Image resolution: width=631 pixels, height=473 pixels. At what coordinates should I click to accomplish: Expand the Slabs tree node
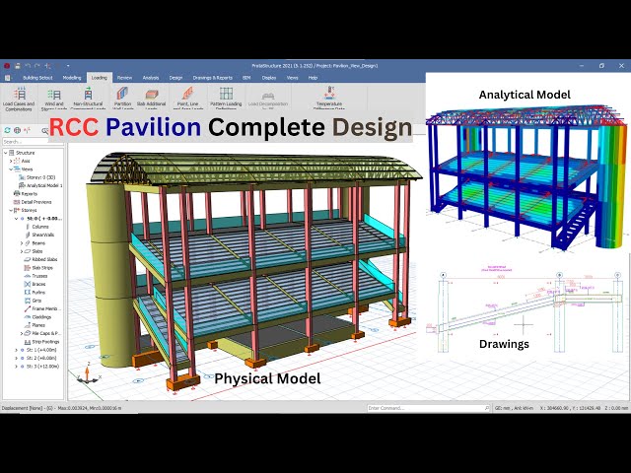point(22,251)
